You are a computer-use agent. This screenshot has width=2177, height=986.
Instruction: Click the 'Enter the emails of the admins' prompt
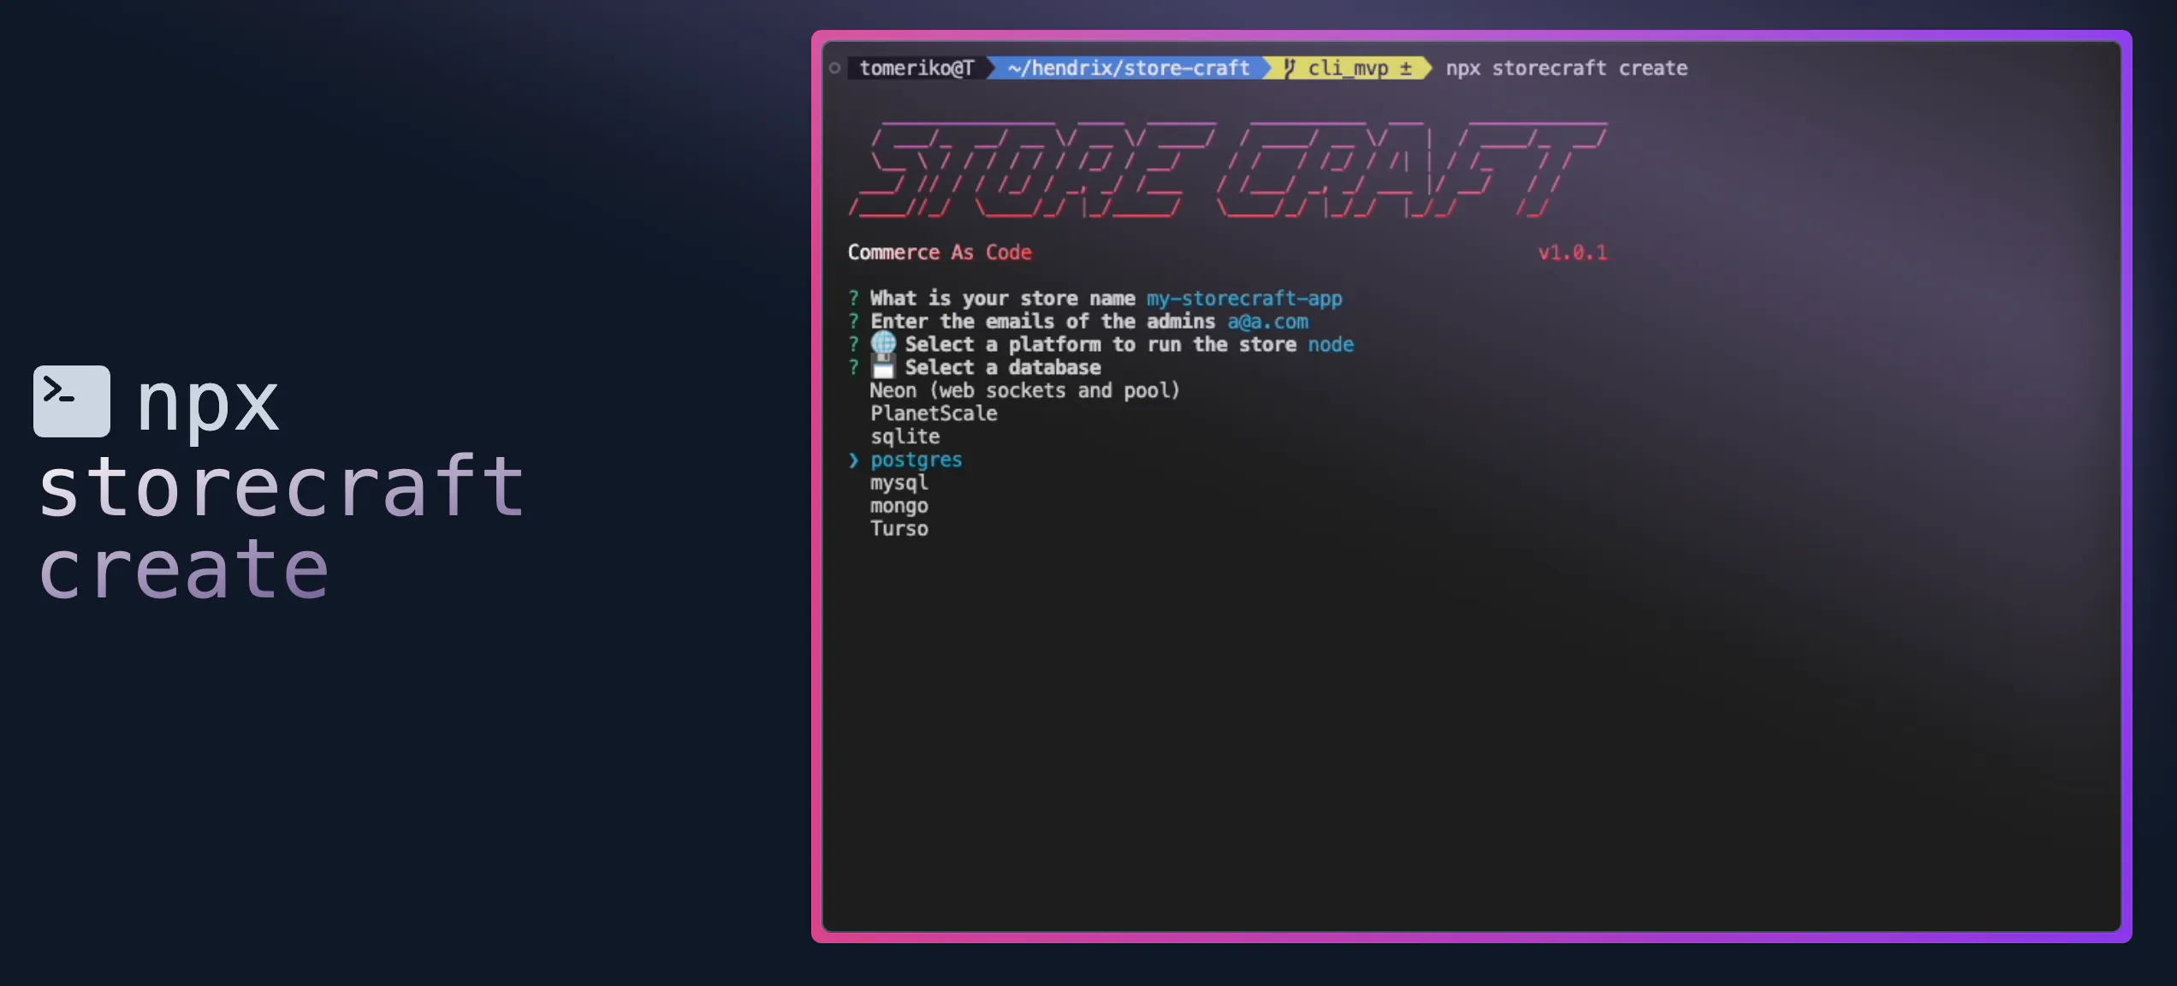1042,322
